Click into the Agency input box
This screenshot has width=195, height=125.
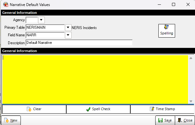(32, 20)
